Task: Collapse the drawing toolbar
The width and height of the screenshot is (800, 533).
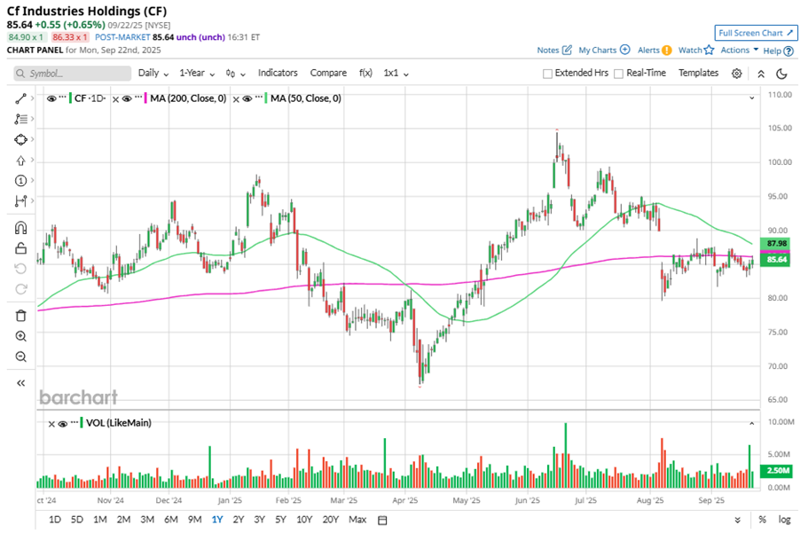Action: (20, 383)
